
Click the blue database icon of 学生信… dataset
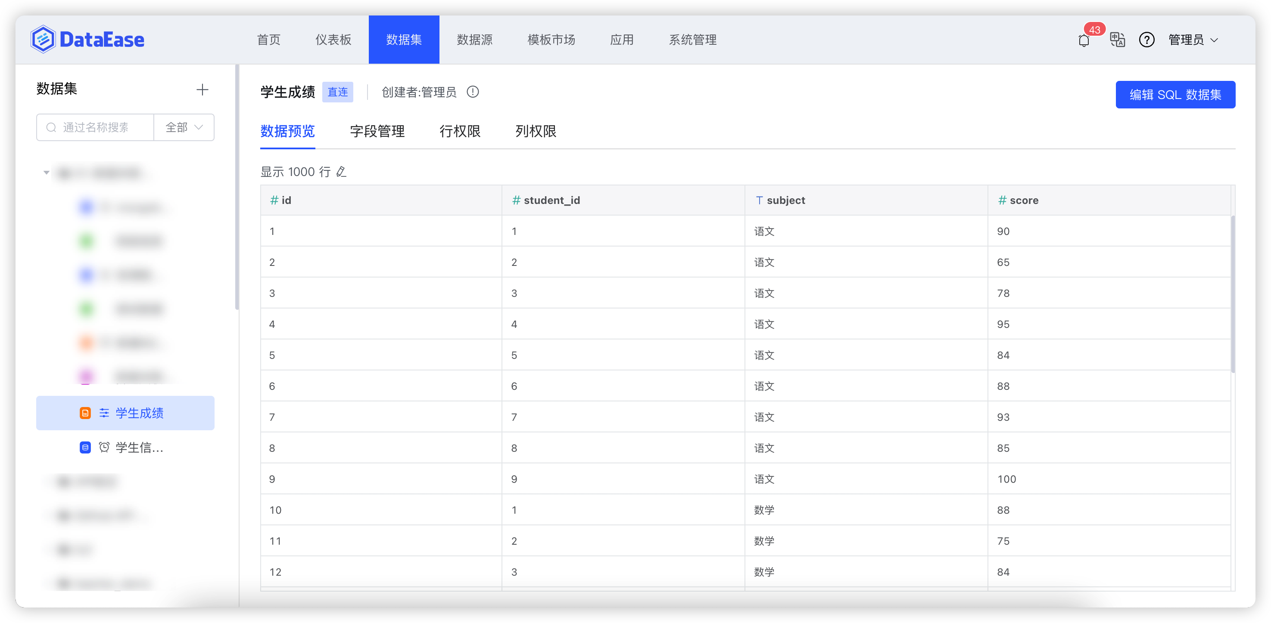tap(85, 447)
